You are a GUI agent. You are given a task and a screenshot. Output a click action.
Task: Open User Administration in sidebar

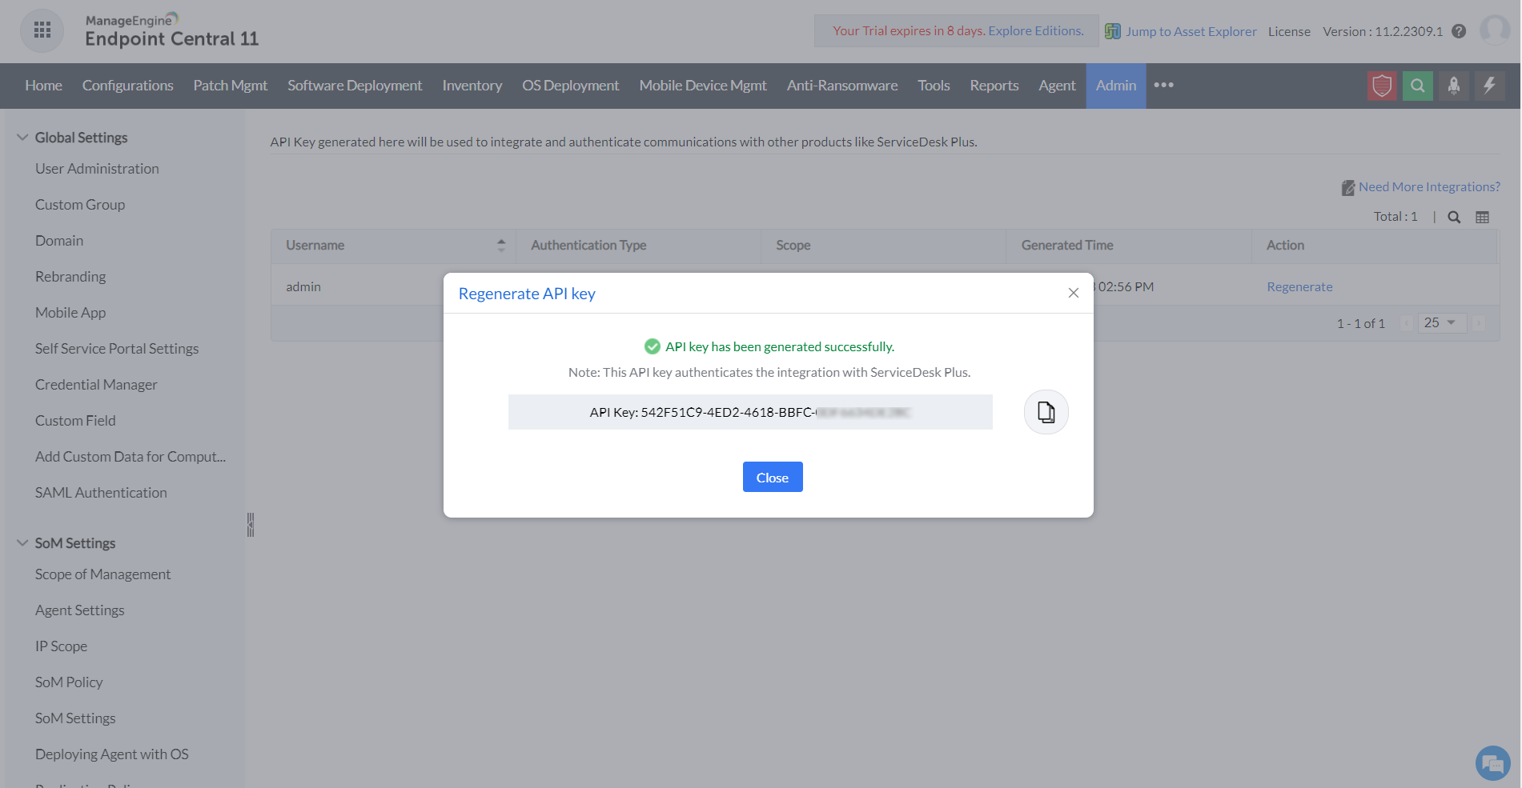point(97,169)
